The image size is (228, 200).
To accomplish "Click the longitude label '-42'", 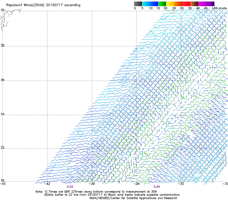I will (47, 184).
